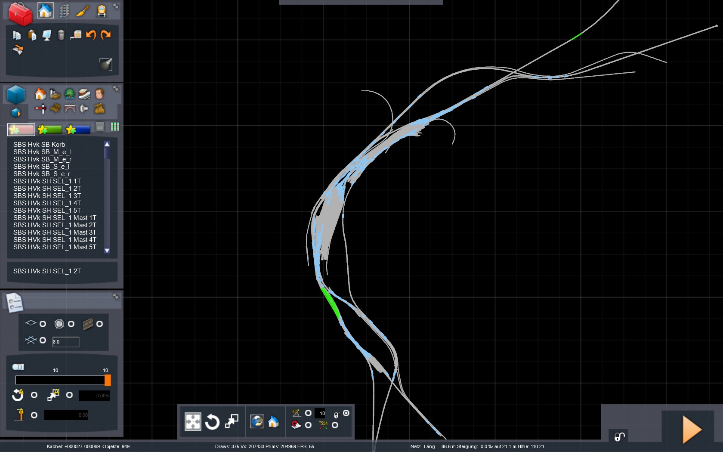Enable the auto-rotate option

tap(34, 395)
